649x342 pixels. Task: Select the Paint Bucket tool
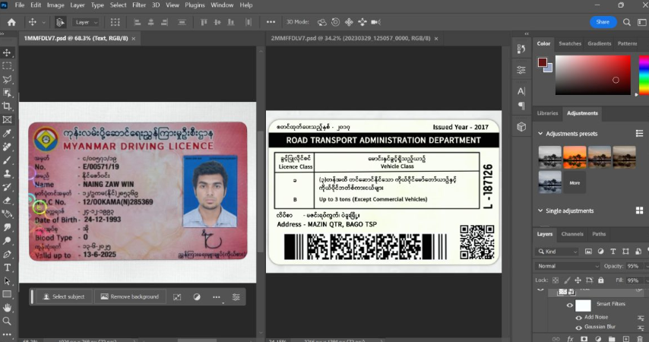click(x=7, y=214)
